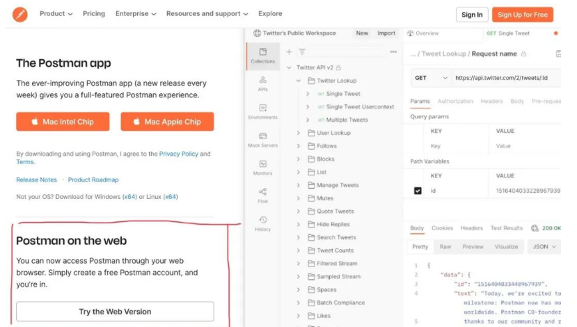Open the Monitors sidebar panel
This screenshot has width=577, height=327.
tap(262, 168)
